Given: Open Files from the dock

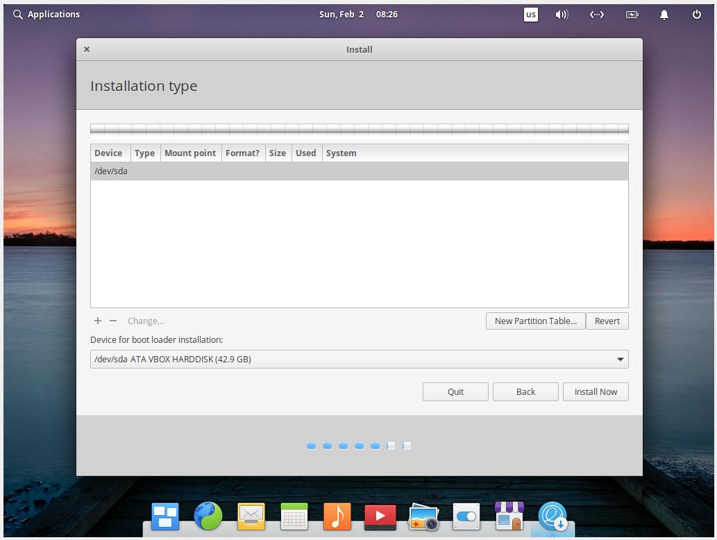Looking at the screenshot, I should (165, 516).
